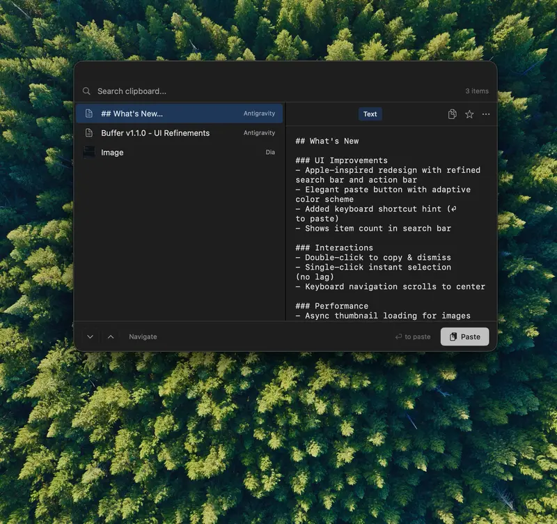
Task: Select the "## What's New..." clipboard item
Action: (x=179, y=114)
